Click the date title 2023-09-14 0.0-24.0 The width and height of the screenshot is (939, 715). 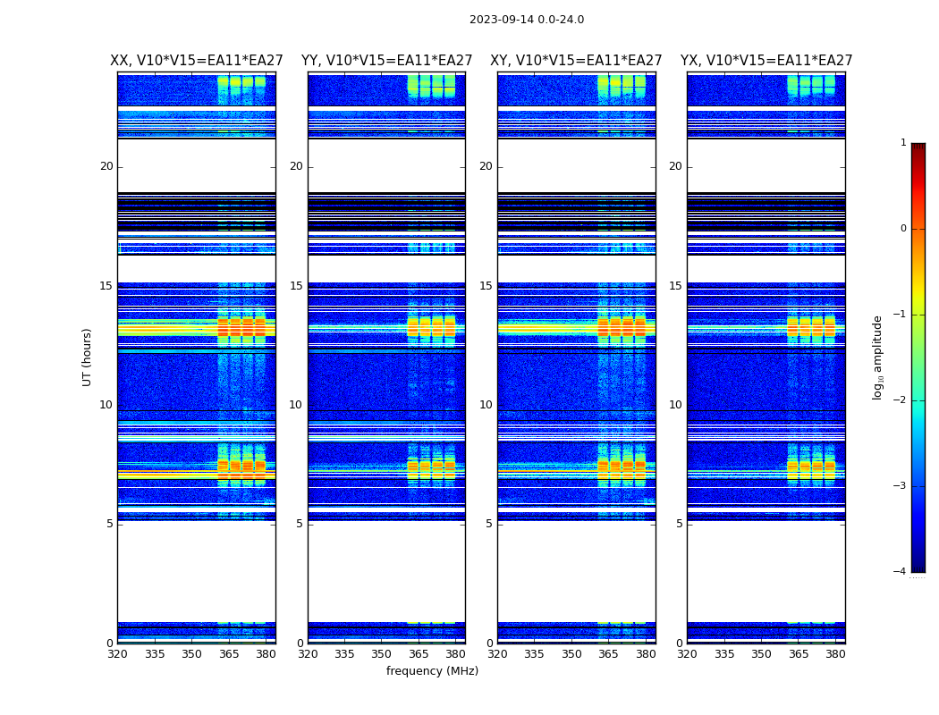[527, 20]
